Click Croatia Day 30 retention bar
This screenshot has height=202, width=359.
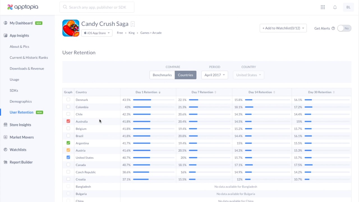click(327, 179)
